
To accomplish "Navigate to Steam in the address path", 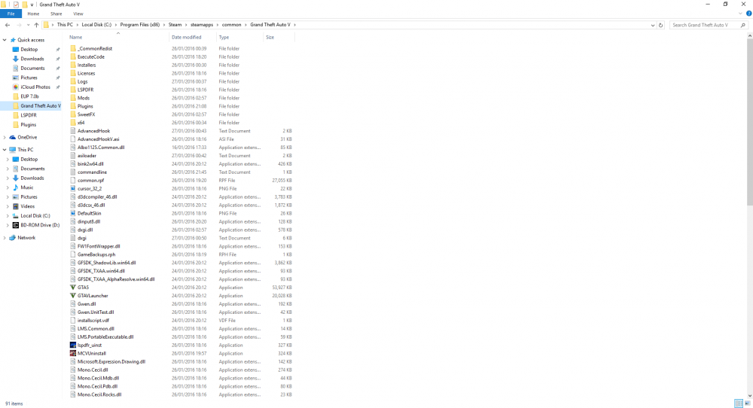I will (175, 25).
